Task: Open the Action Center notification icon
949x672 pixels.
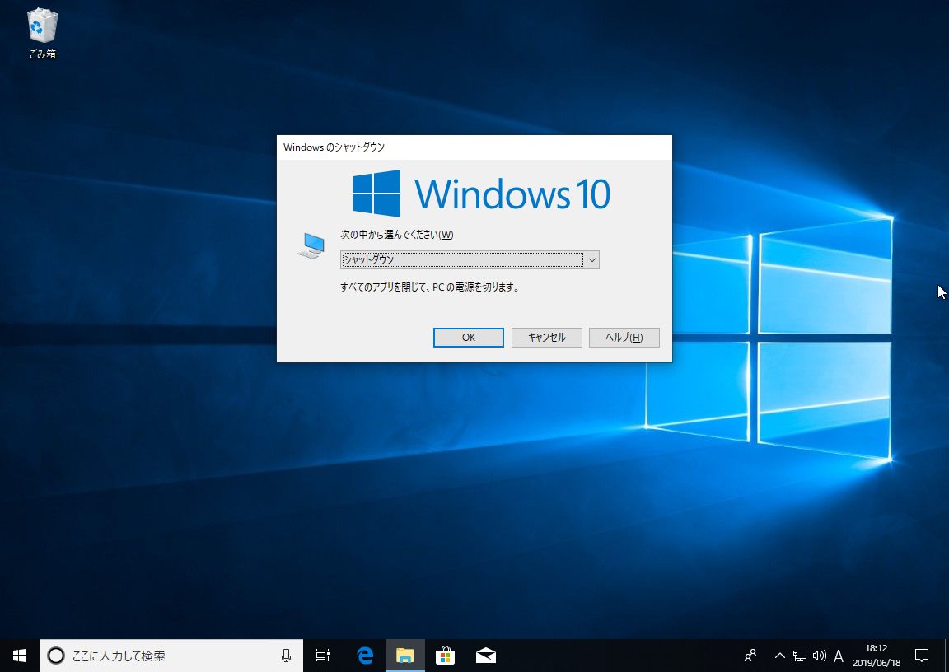Action: pos(922,656)
